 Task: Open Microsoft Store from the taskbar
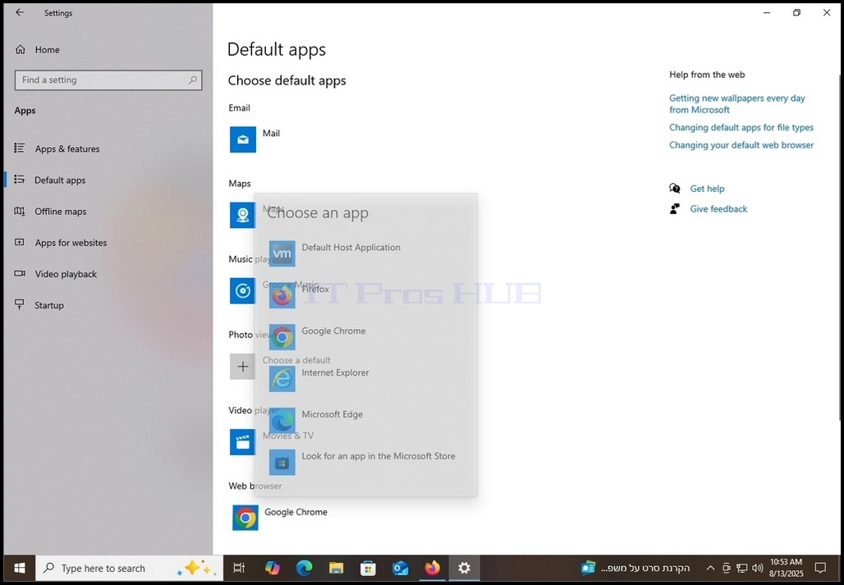tap(368, 568)
